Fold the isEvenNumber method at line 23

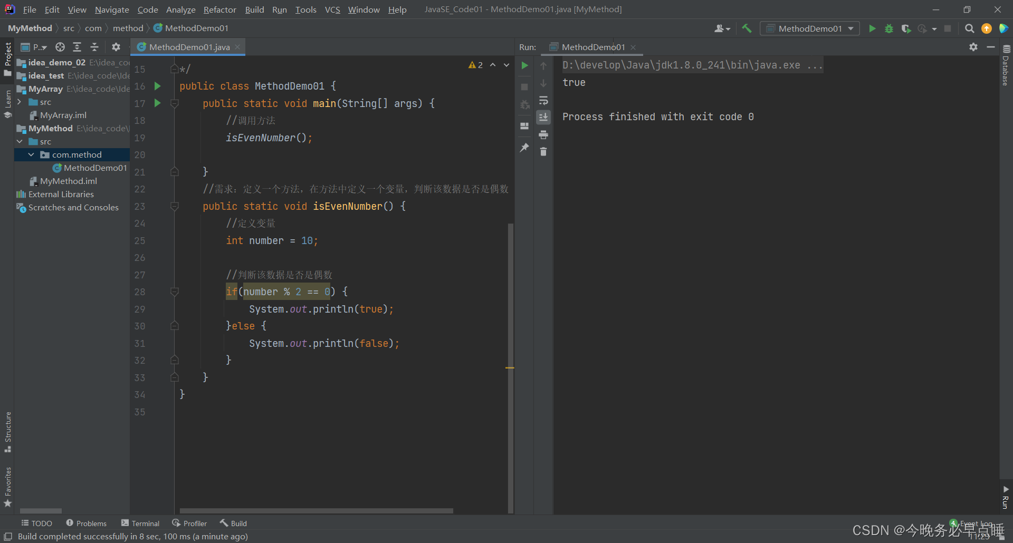(174, 206)
